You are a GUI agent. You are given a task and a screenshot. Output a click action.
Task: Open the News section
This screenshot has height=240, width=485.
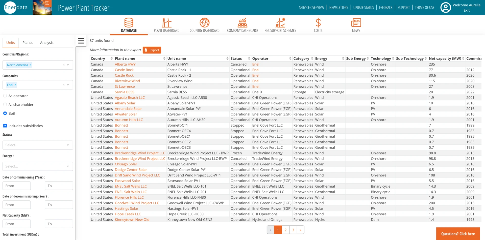coord(356,25)
